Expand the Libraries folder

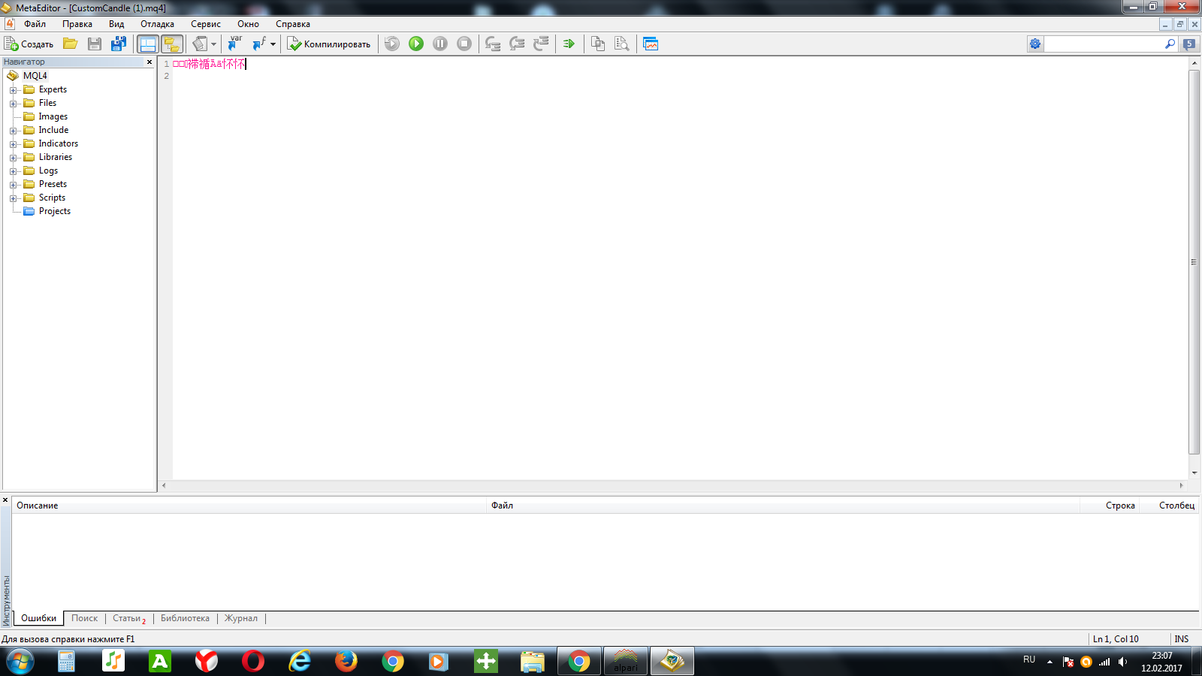[13, 158]
